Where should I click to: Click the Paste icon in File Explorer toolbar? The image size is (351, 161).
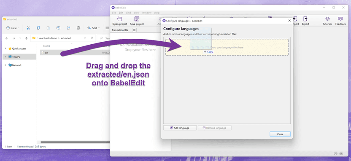(x=48, y=28)
